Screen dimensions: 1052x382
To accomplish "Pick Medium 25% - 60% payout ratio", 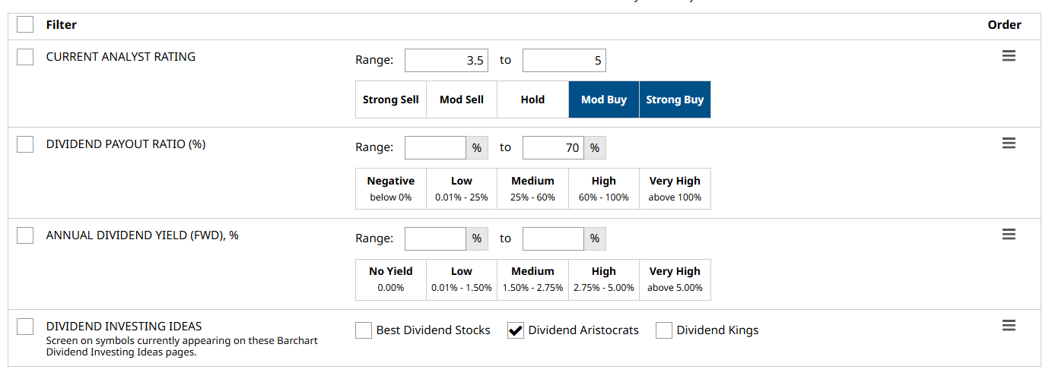I will 532,188.
